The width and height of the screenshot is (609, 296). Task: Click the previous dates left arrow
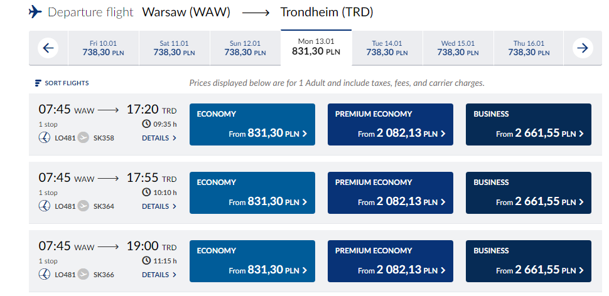tap(48, 48)
